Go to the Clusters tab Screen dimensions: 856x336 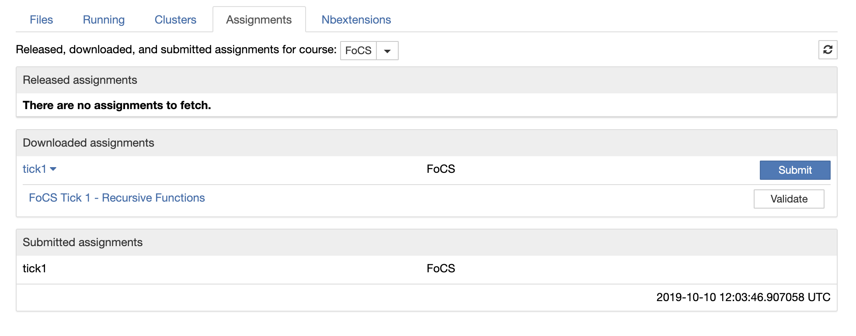[175, 20]
